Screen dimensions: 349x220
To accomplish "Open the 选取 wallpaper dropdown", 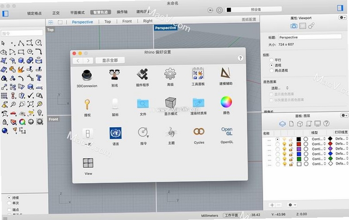I will (279, 88).
